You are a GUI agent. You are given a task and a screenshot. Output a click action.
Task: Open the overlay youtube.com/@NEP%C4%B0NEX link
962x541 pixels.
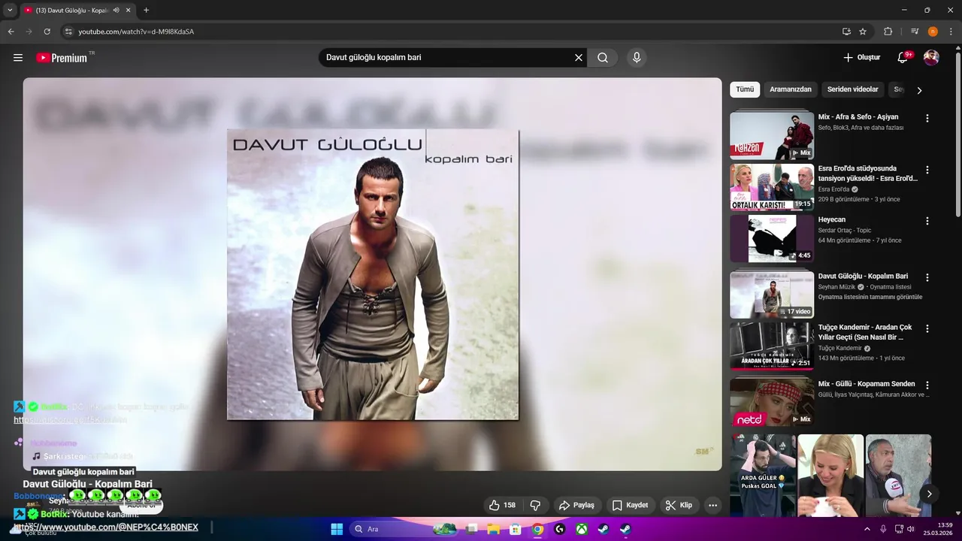106,527
